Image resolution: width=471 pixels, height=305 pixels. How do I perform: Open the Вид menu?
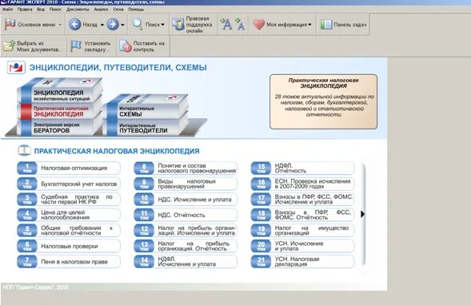pos(41,10)
